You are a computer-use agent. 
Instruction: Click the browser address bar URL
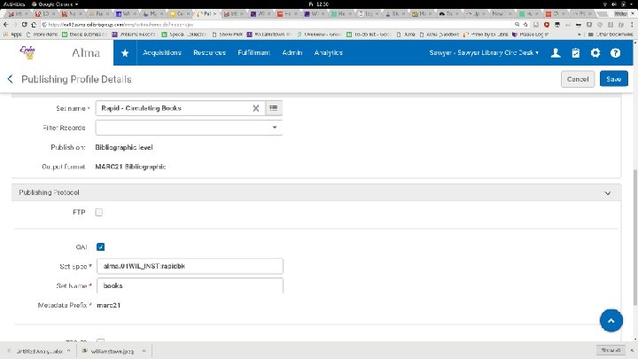point(121,25)
